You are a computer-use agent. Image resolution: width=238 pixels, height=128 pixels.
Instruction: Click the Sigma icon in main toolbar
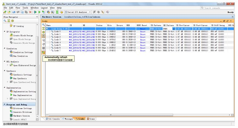tap(57, 12)
